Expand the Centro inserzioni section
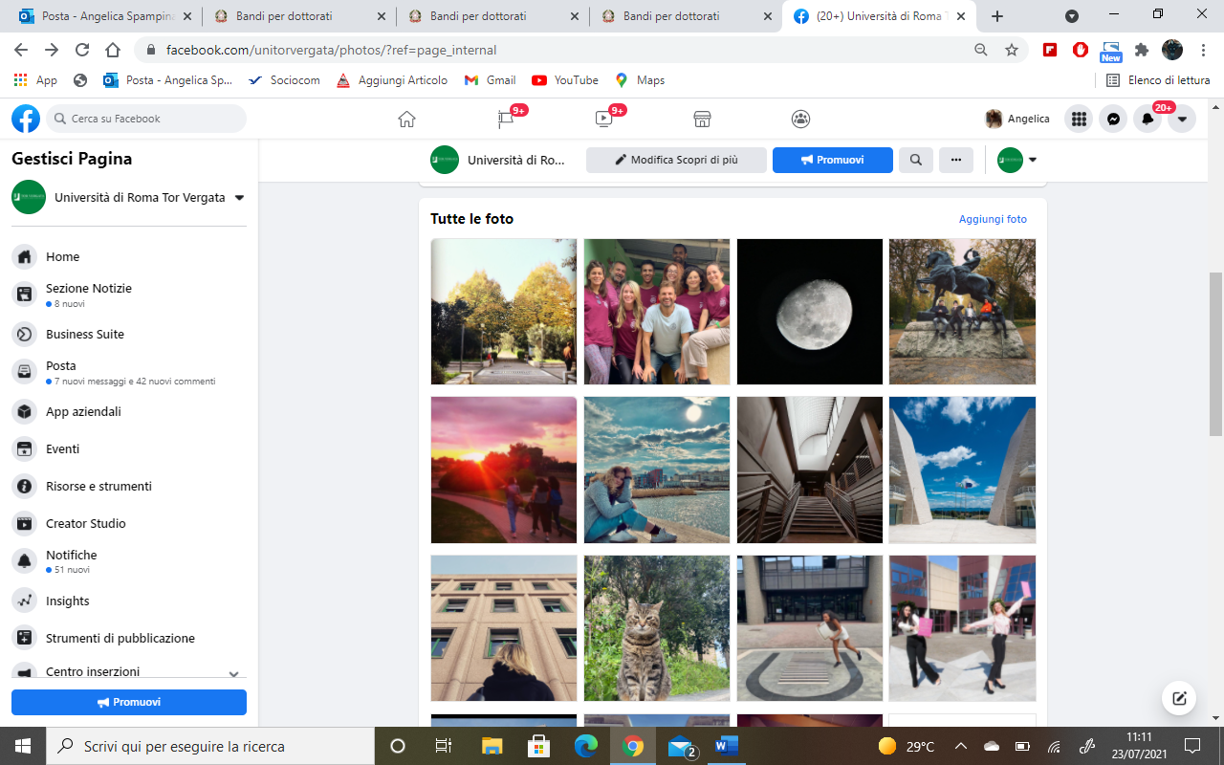Screen dimensions: 1224x765 (x=233, y=673)
